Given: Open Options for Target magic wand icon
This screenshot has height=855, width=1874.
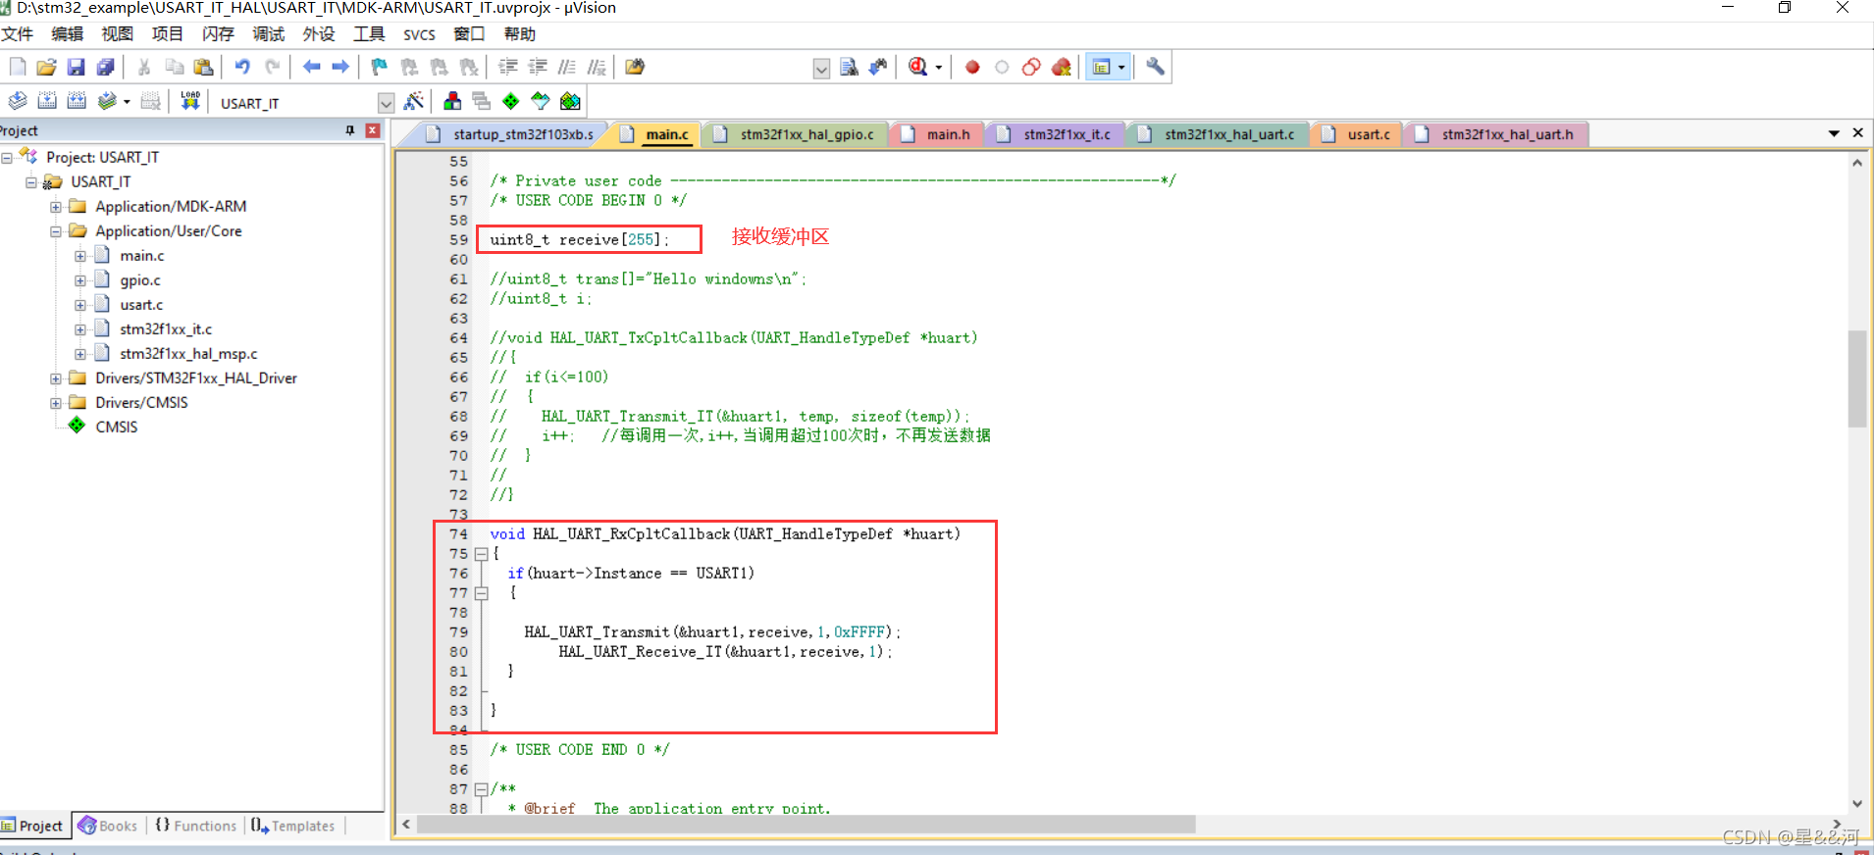Looking at the screenshot, I should tap(414, 101).
